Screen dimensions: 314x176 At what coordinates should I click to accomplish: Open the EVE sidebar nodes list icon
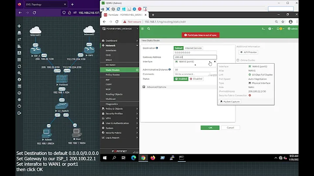(19, 33)
